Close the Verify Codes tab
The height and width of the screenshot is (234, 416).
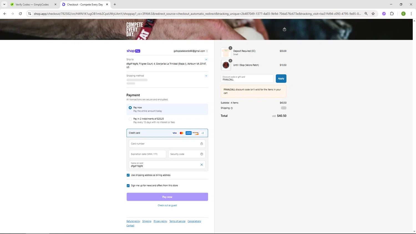tap(55, 4)
